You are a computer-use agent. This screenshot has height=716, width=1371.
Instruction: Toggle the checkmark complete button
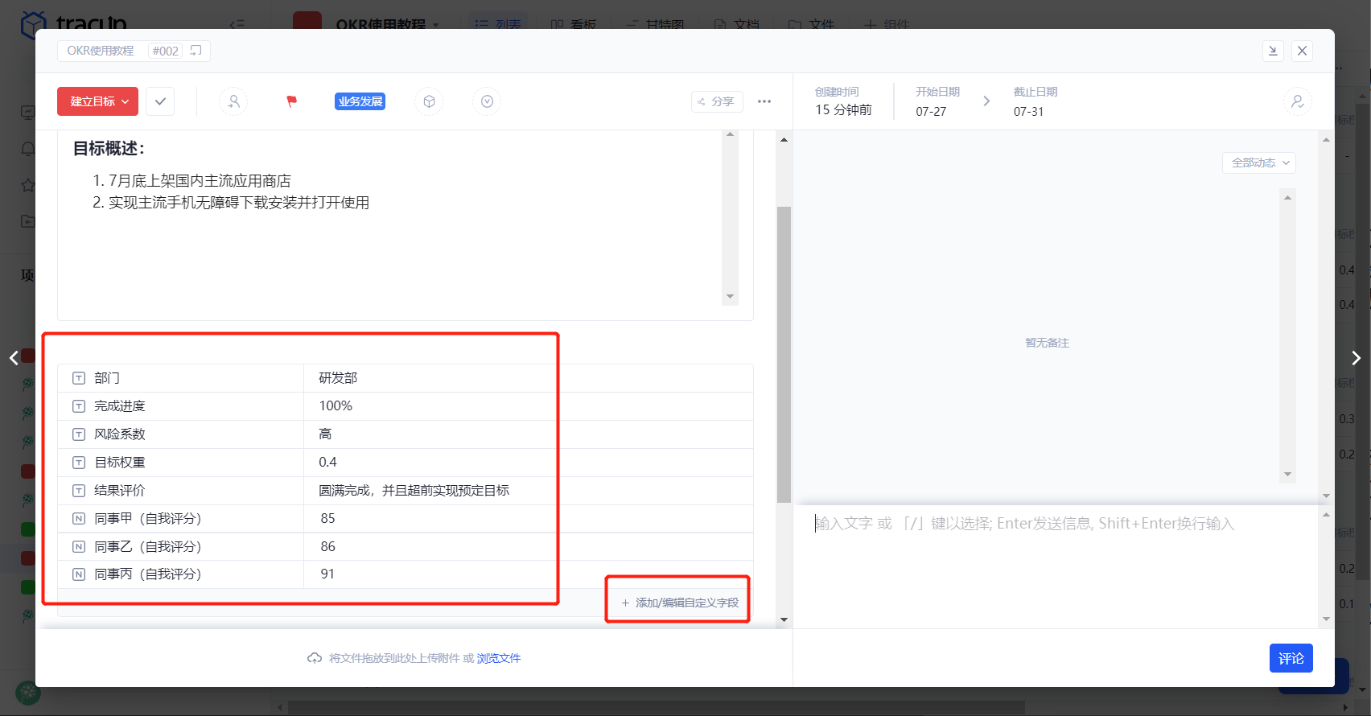click(x=160, y=101)
